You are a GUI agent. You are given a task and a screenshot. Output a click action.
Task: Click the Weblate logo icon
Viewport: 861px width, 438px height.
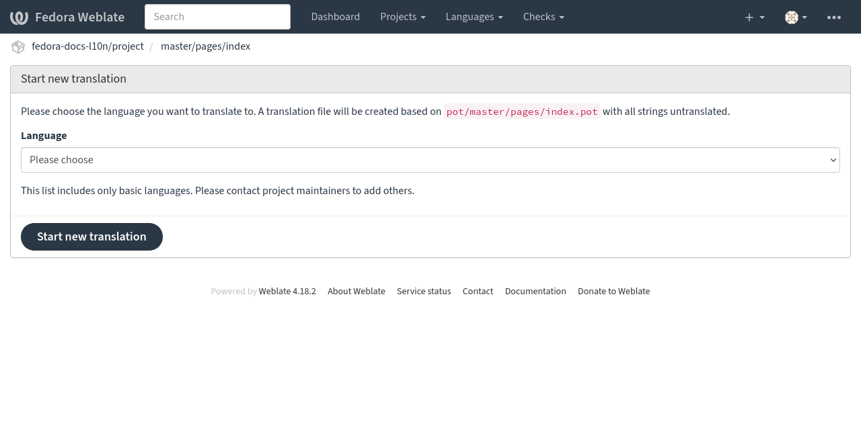pyautogui.click(x=19, y=17)
